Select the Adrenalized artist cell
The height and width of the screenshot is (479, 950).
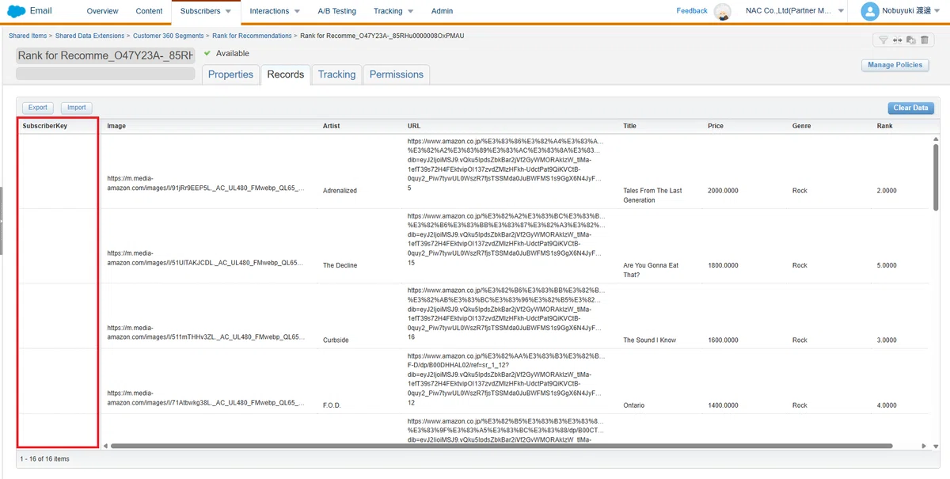point(340,191)
